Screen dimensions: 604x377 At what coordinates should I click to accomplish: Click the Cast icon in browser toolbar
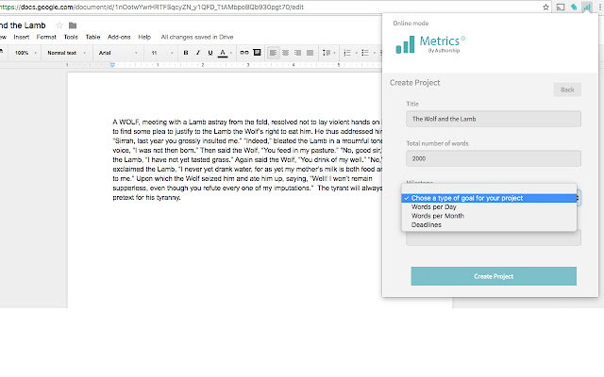coord(561,7)
